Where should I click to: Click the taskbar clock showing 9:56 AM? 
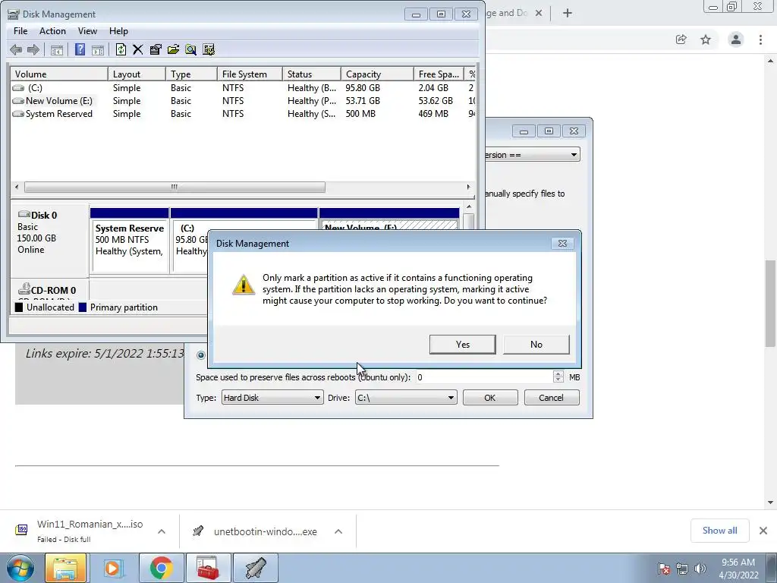click(x=738, y=569)
